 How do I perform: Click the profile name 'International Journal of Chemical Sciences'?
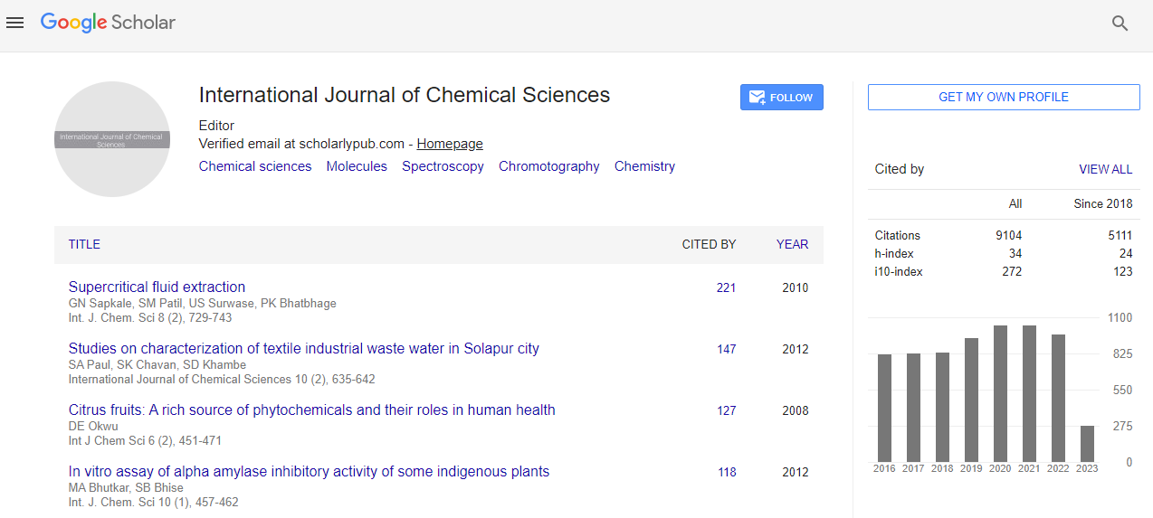point(405,95)
